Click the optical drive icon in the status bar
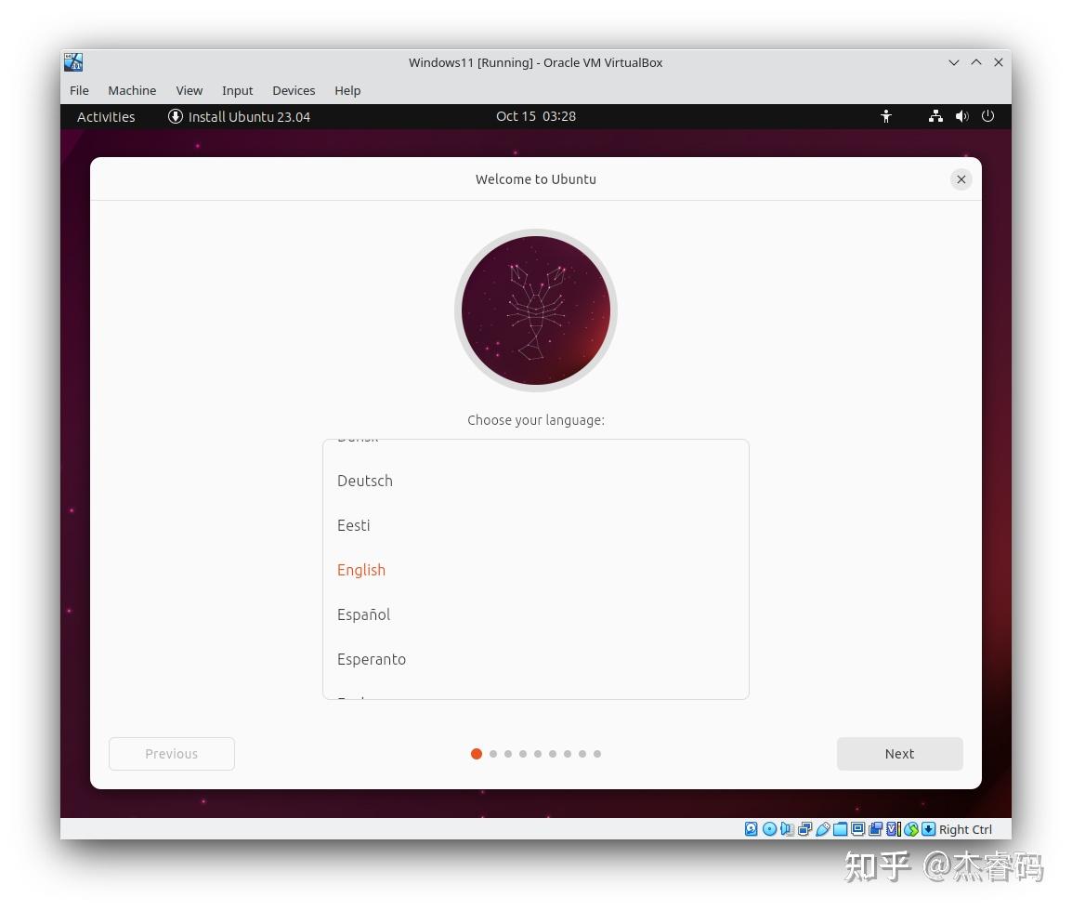The width and height of the screenshot is (1072, 911). pyautogui.click(x=769, y=828)
